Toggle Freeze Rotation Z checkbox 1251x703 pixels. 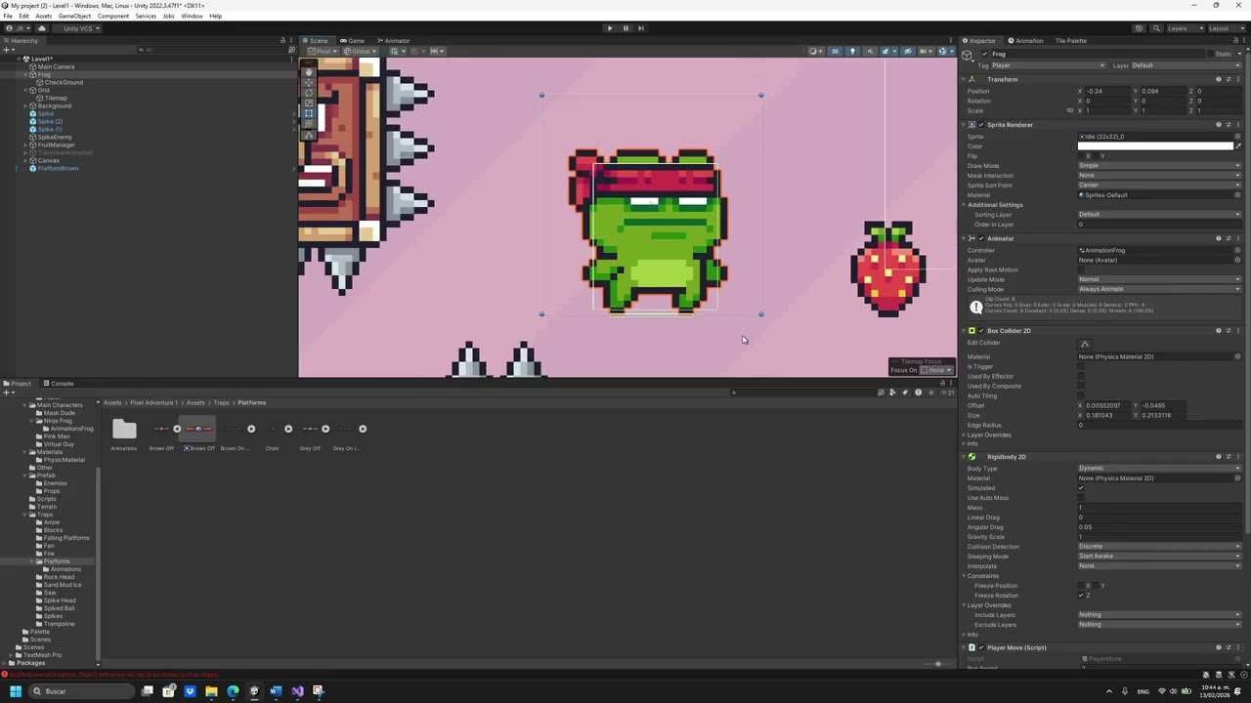(1082, 596)
